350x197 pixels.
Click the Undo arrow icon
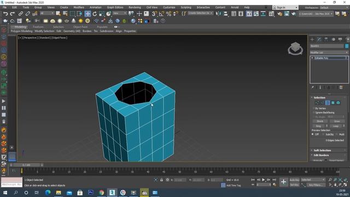(5, 14)
